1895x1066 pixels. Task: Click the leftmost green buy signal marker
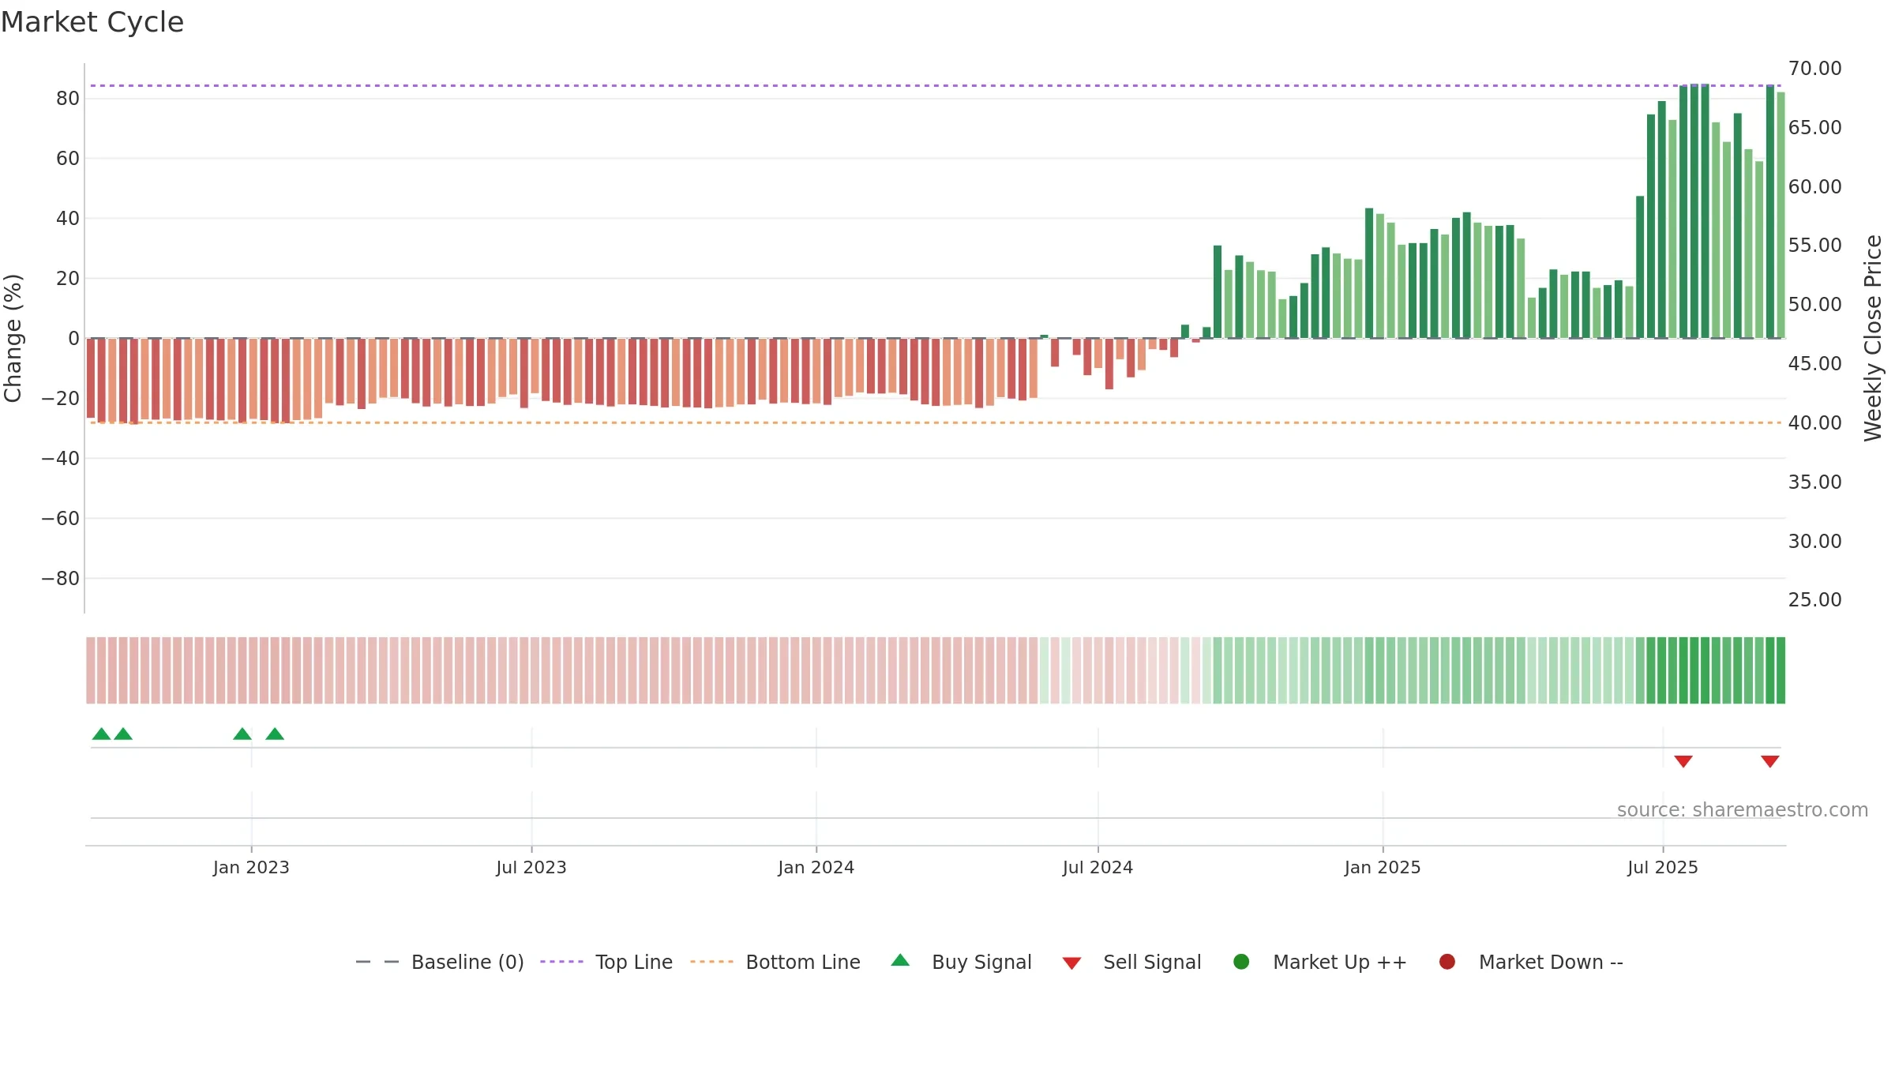tap(101, 734)
